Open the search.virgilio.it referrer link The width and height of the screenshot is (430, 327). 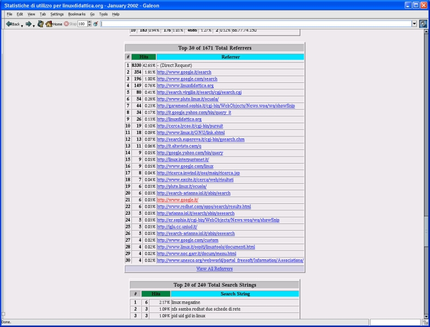point(199,93)
